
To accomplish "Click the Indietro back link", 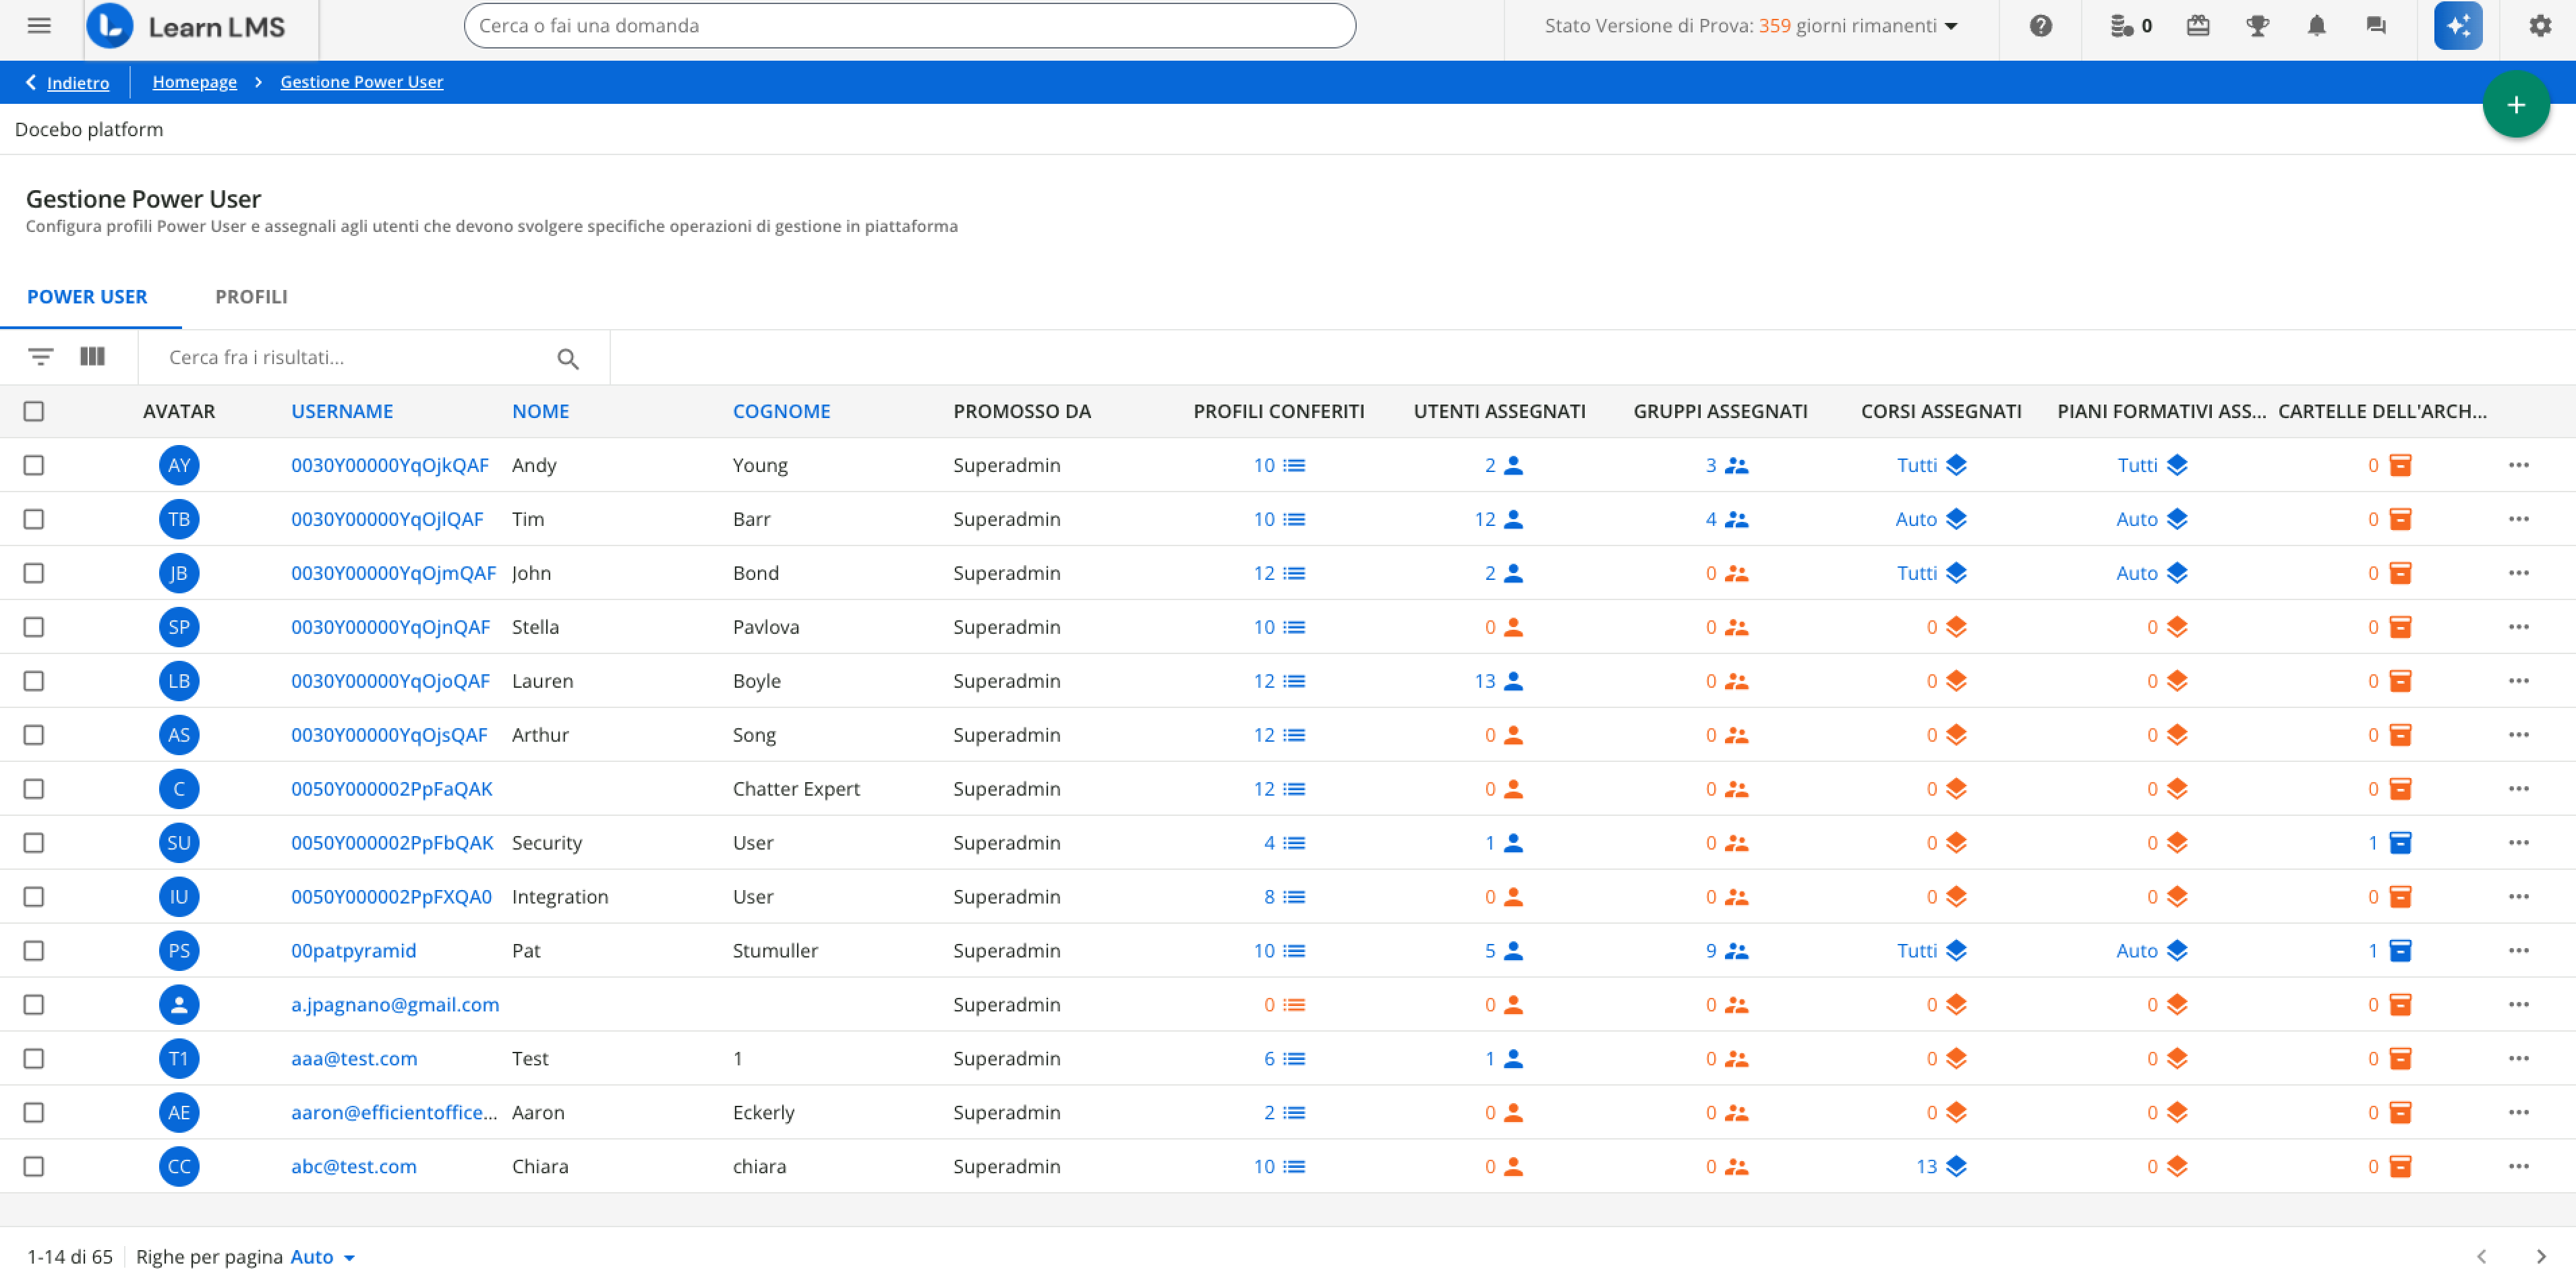I will point(77,83).
